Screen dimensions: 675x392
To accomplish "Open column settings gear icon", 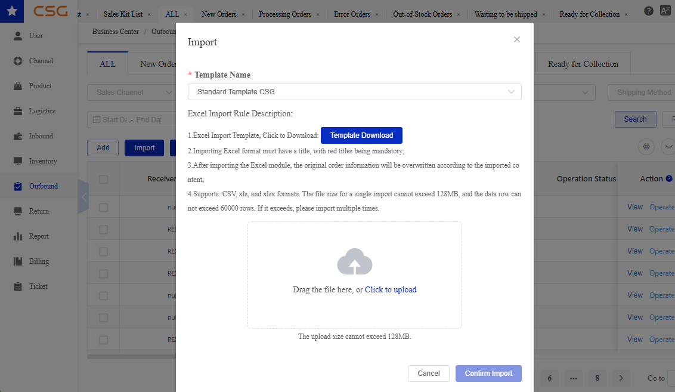I will pos(646,147).
